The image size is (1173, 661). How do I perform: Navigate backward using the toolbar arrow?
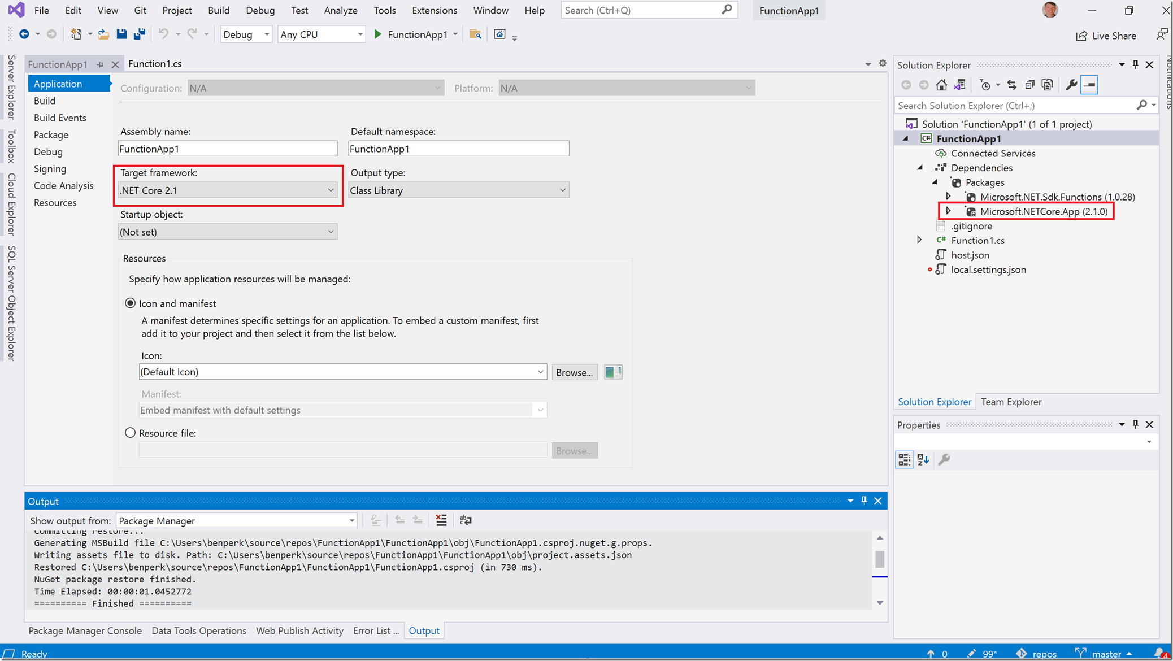click(24, 34)
